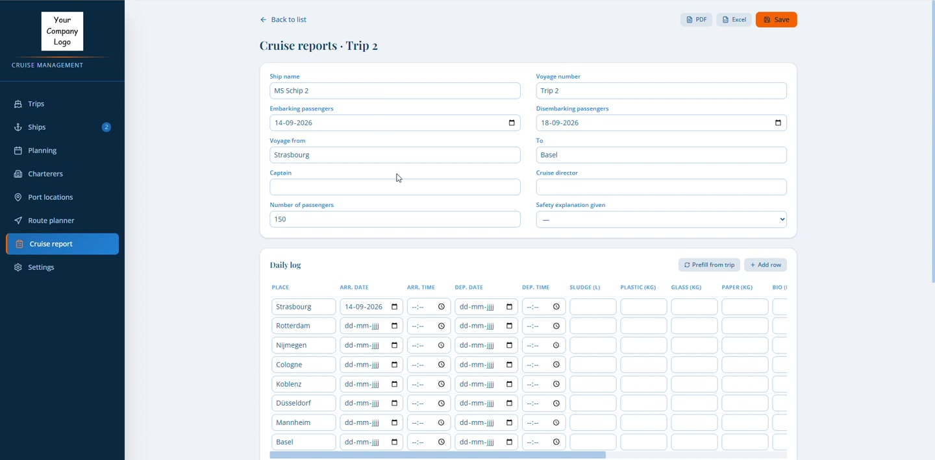Export report to Excel
The height and width of the screenshot is (460, 935).
pos(734,19)
